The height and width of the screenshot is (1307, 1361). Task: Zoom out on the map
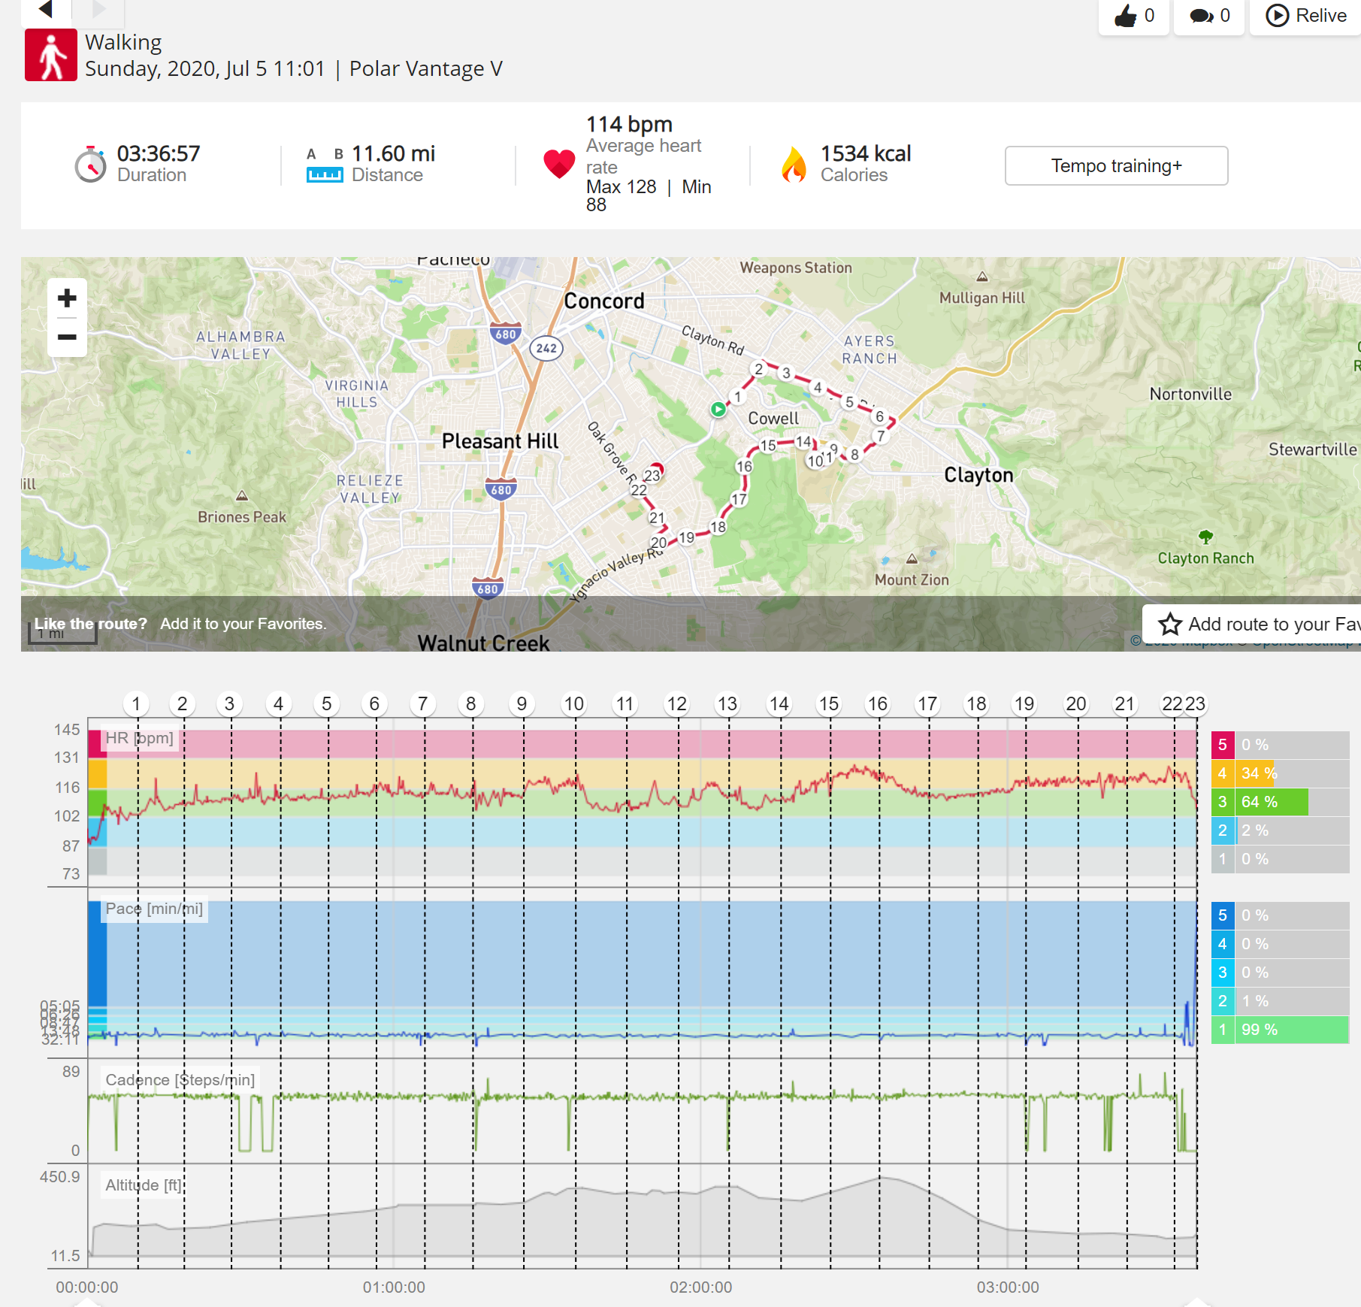coord(67,337)
